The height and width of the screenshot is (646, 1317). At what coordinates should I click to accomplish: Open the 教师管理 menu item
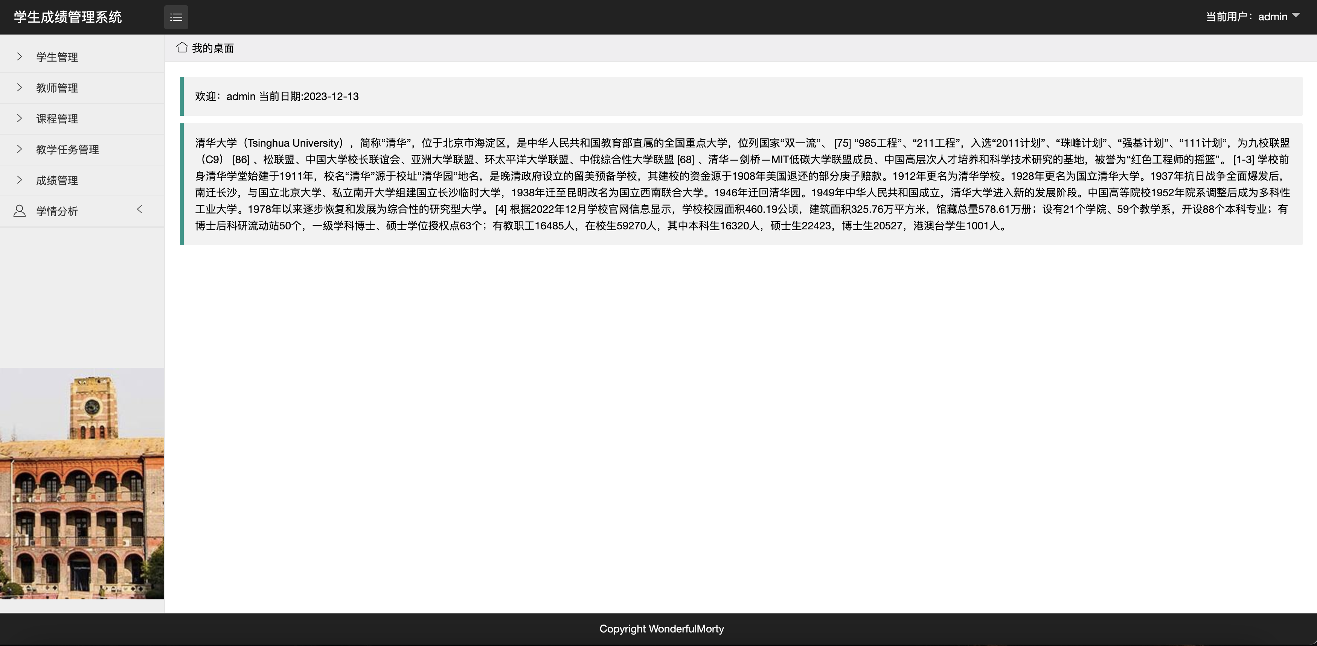(x=57, y=88)
